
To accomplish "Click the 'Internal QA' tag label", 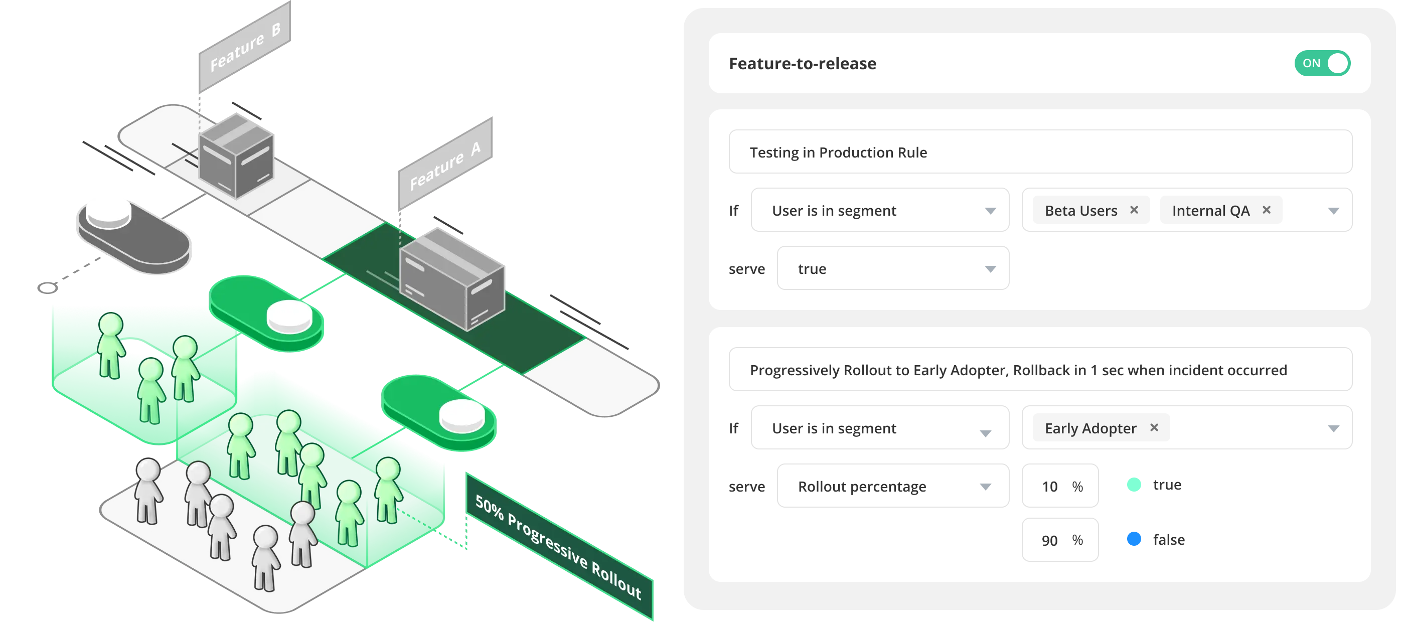I will pyautogui.click(x=1210, y=210).
